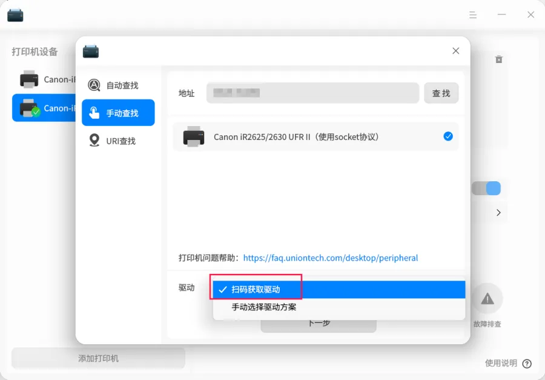Click the 添加打印机 button
Screen dimensions: 545x380
pos(98,358)
